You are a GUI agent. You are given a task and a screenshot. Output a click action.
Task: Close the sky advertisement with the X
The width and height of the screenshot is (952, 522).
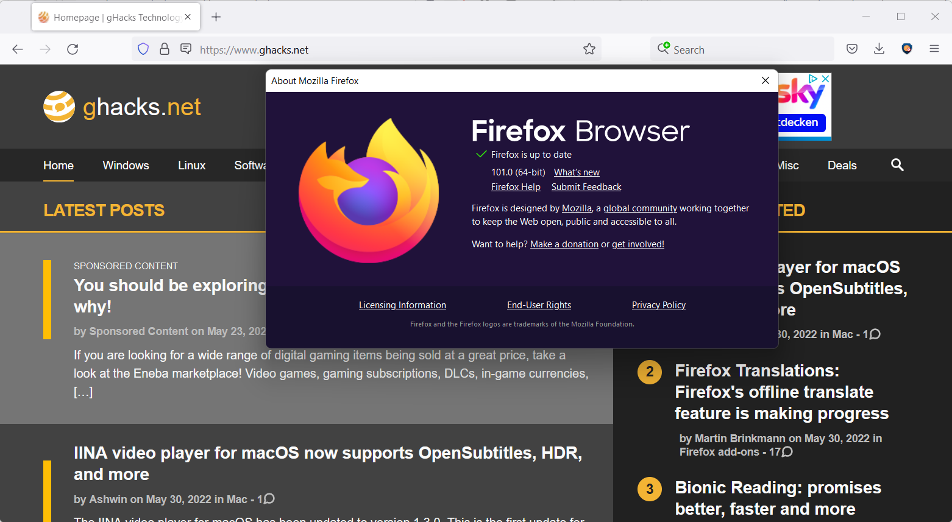click(x=825, y=79)
